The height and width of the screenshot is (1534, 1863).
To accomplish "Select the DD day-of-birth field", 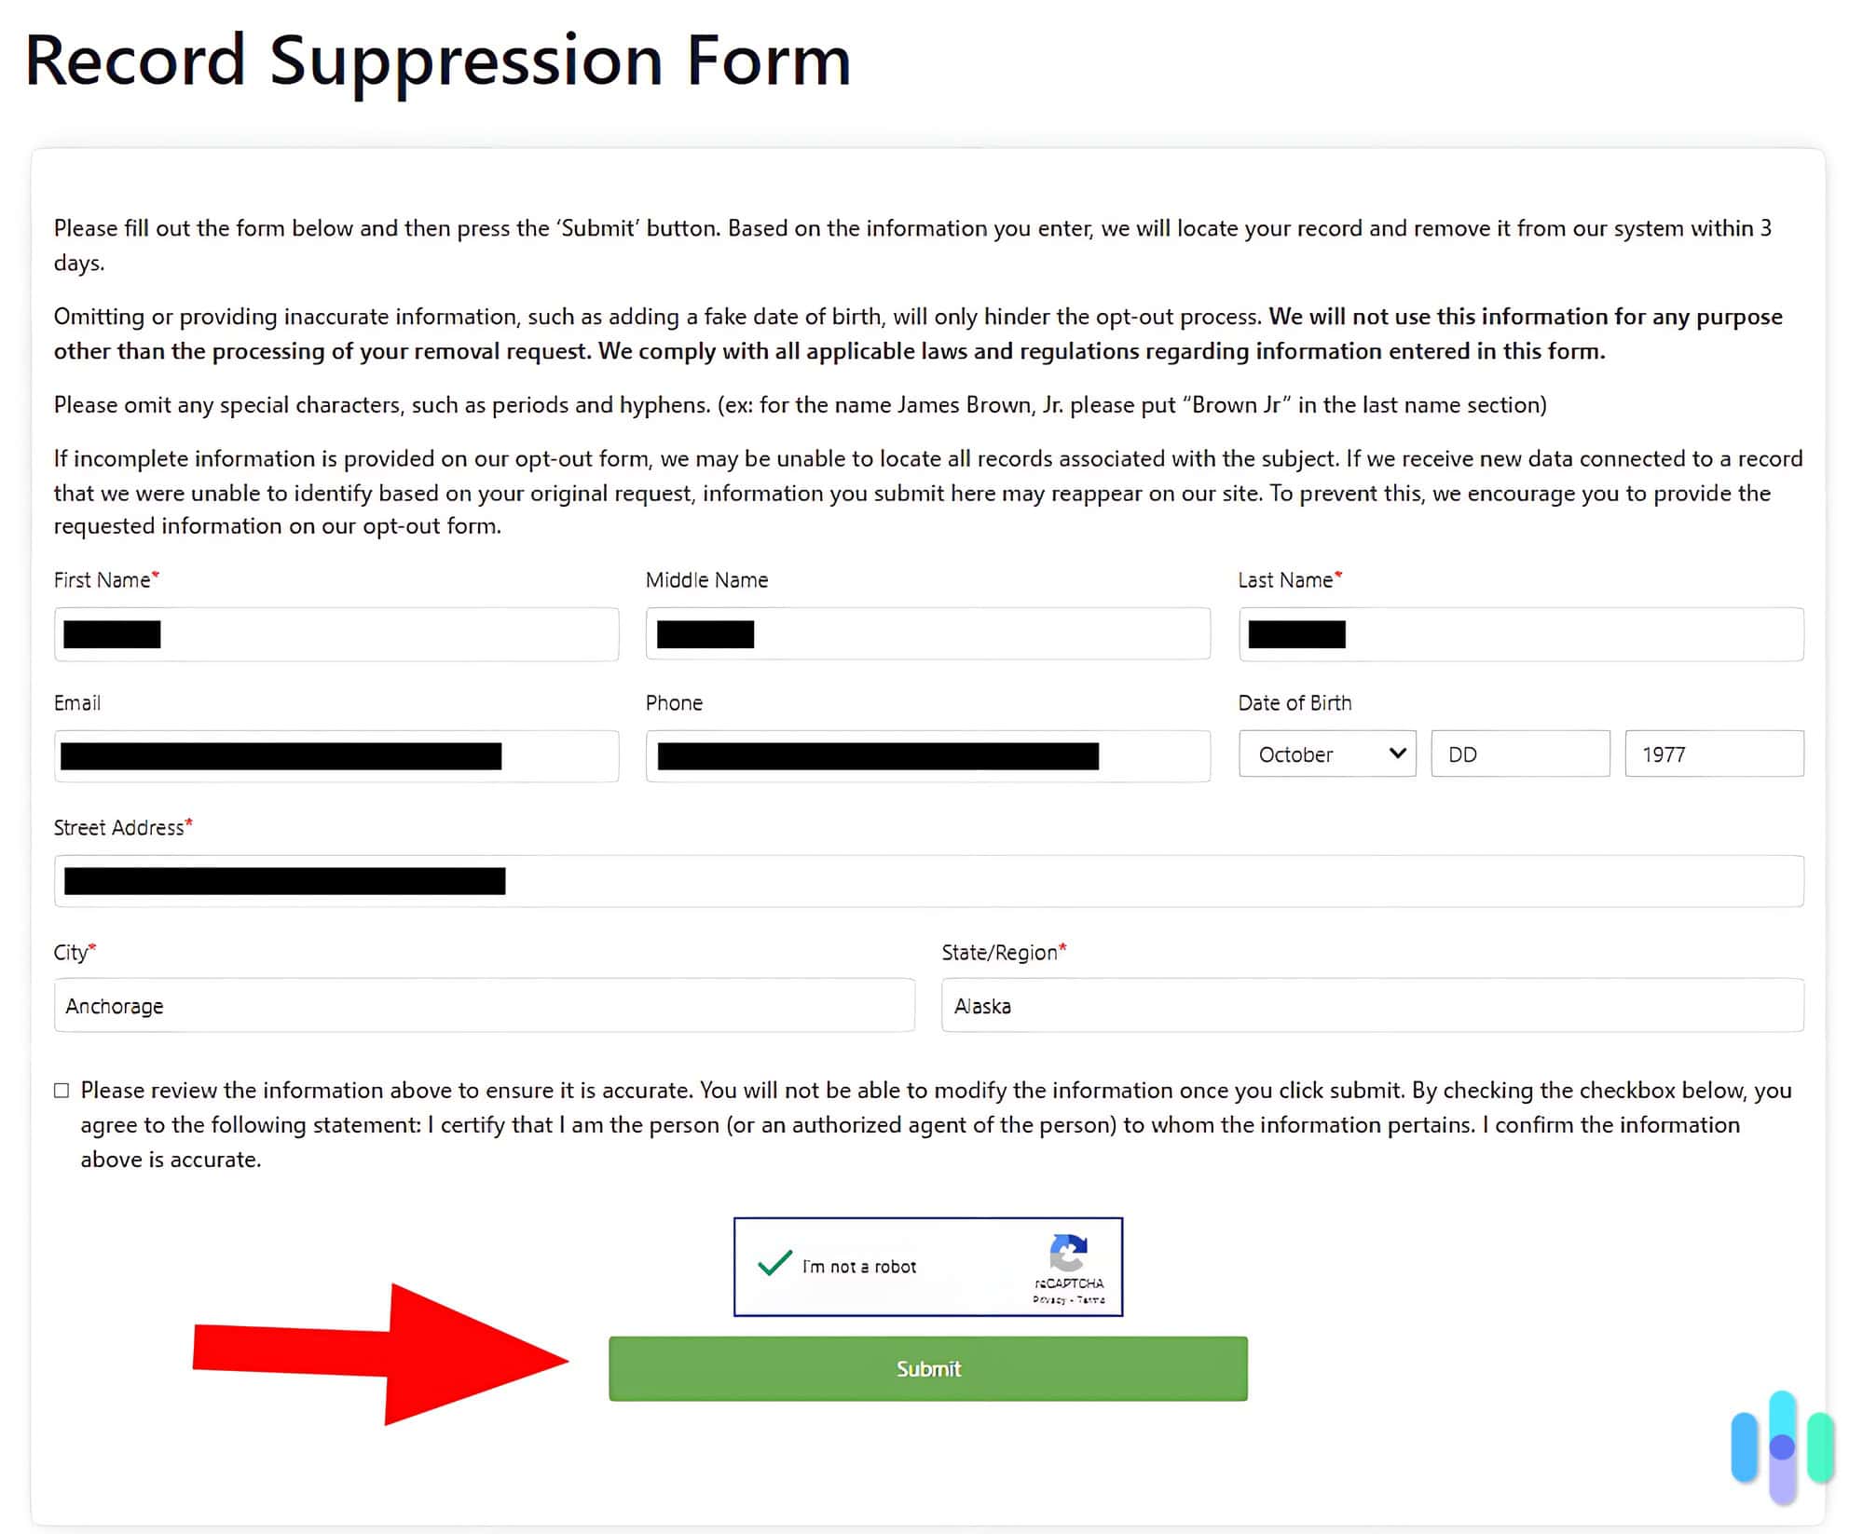I will pos(1519,753).
